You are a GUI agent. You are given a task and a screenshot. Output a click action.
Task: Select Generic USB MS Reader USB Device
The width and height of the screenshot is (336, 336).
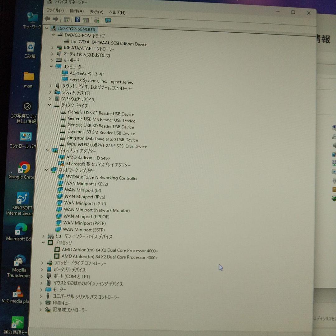tap(101, 119)
